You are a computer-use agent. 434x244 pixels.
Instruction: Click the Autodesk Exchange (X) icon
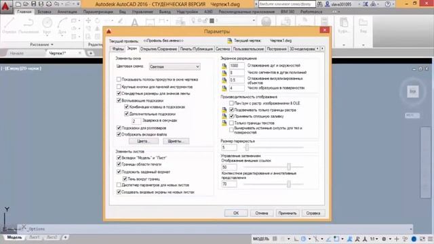click(366, 4)
